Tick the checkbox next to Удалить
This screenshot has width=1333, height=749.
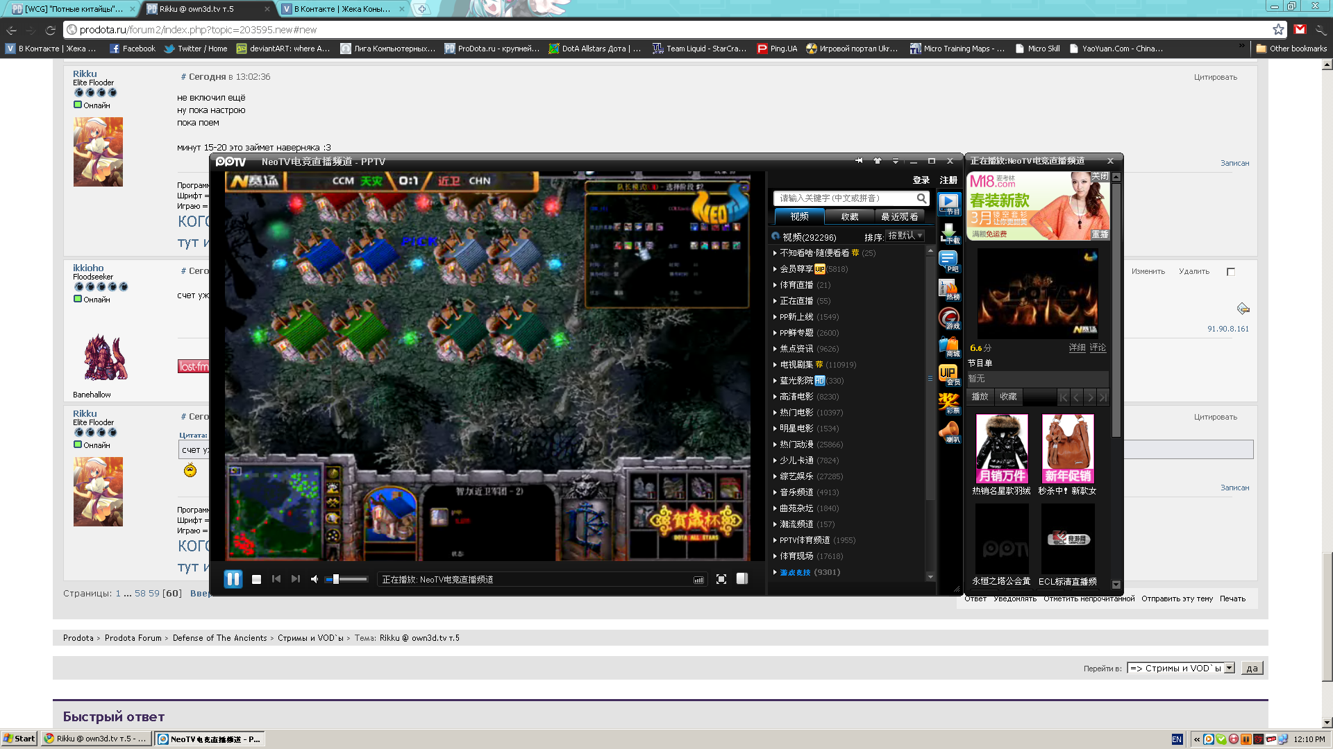click(x=1231, y=272)
